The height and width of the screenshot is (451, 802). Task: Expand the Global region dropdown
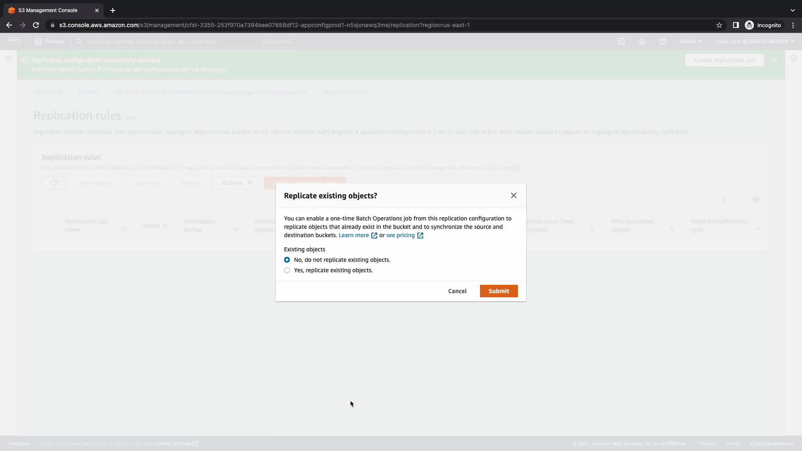(x=690, y=41)
